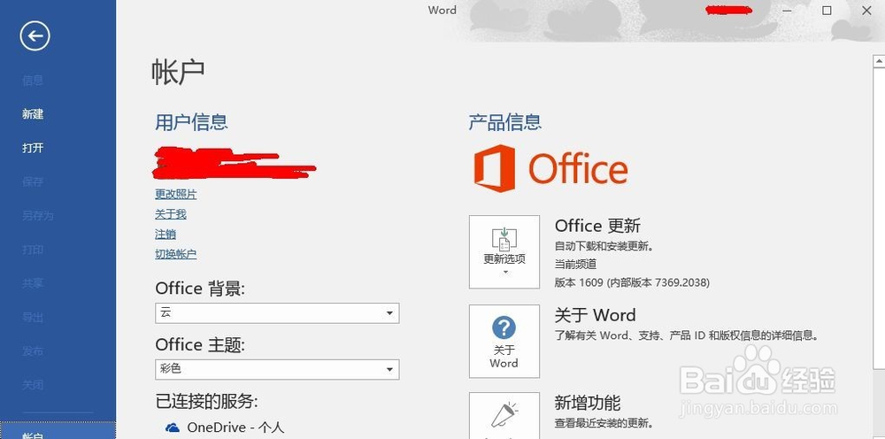The image size is (885, 439).
Task: Choose 另存为 in the sidebar
Action: click(x=38, y=216)
